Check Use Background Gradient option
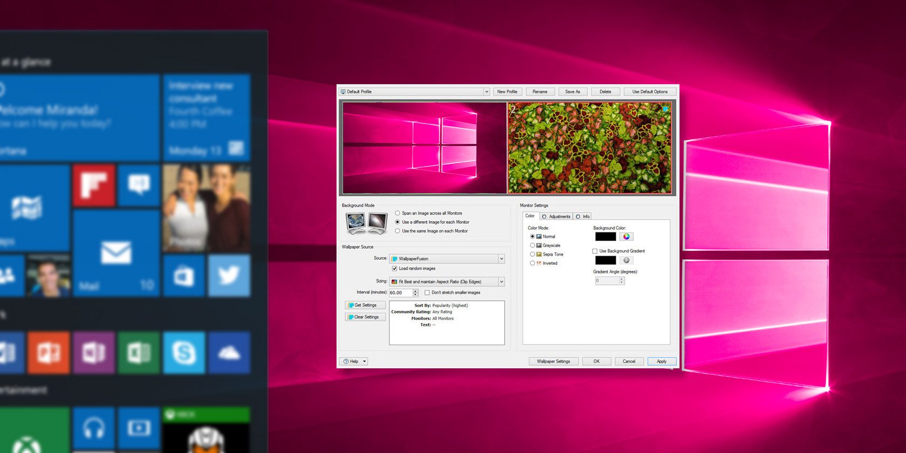Viewport: 906px width, 453px height. 595,251
